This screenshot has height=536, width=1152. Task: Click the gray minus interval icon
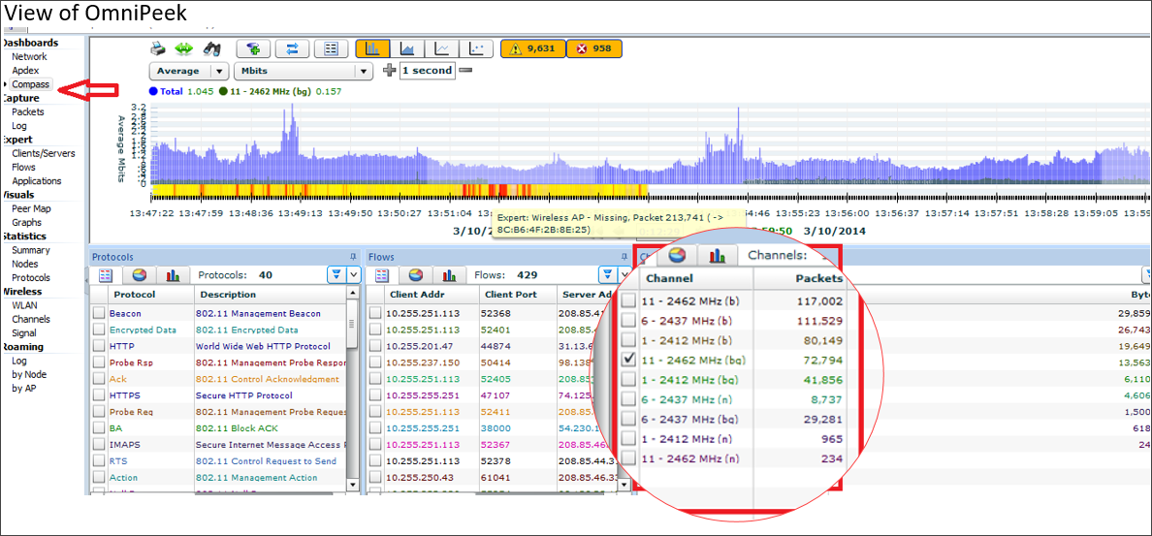pyautogui.click(x=465, y=71)
